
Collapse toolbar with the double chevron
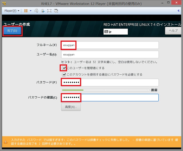[178, 11]
